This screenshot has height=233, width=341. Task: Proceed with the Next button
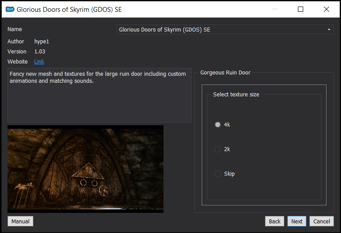coord(297,221)
